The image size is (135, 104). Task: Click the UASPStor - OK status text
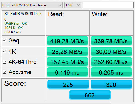pyautogui.click(x=16, y=24)
